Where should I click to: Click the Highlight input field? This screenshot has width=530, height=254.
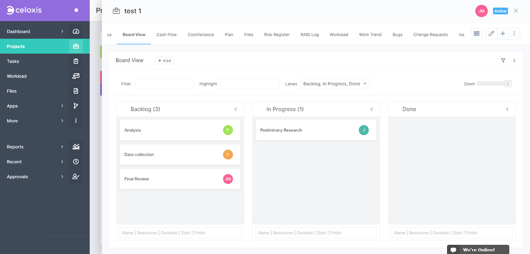coord(250,84)
